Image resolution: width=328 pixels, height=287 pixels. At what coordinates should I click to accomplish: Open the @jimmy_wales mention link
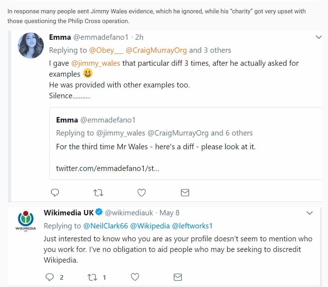pyautogui.click(x=96, y=63)
